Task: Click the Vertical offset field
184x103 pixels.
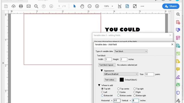Action: [135, 100]
